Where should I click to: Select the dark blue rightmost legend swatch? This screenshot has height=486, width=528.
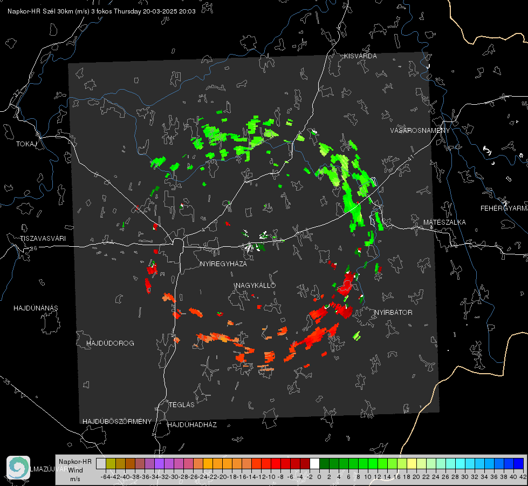(x=519, y=463)
